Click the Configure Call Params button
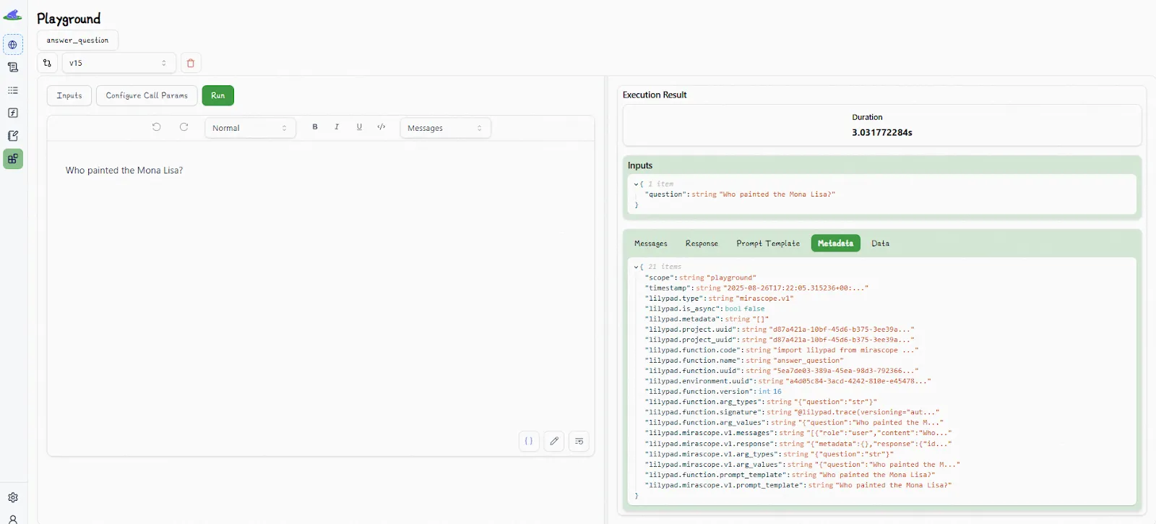Viewport: 1156px width, 524px height. 147,95
